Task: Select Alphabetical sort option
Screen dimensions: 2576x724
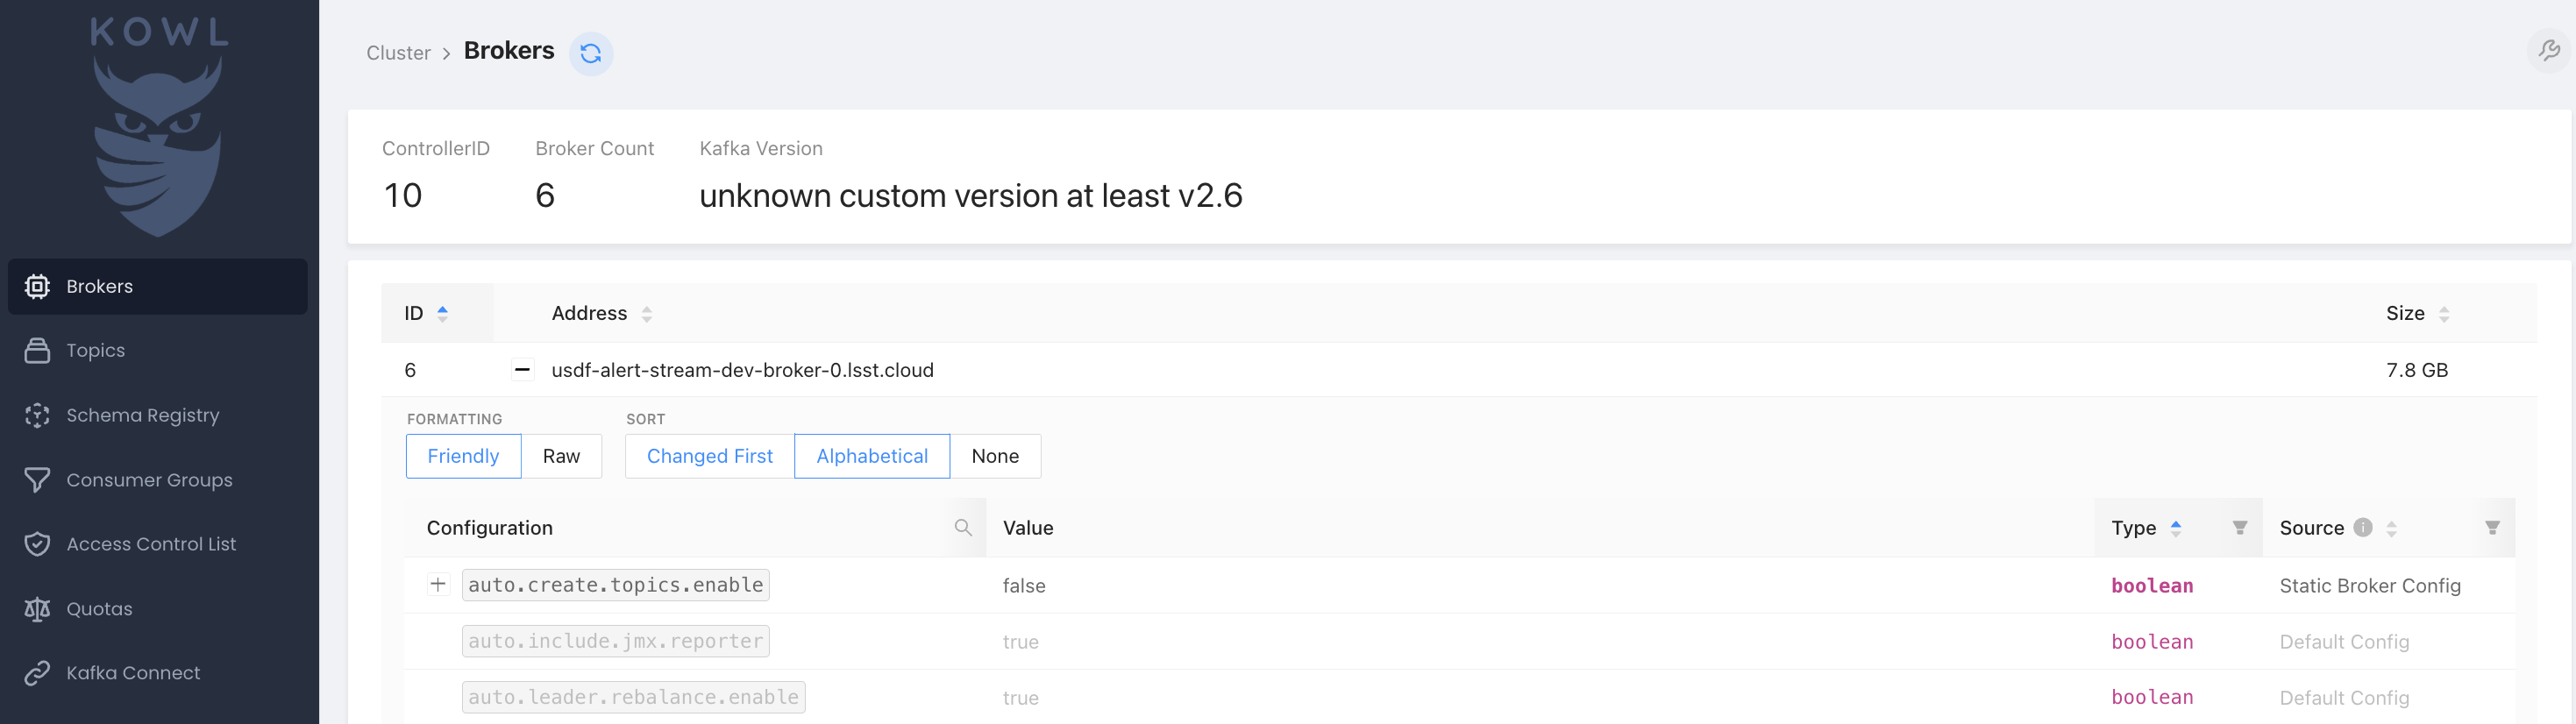Action: click(872, 456)
